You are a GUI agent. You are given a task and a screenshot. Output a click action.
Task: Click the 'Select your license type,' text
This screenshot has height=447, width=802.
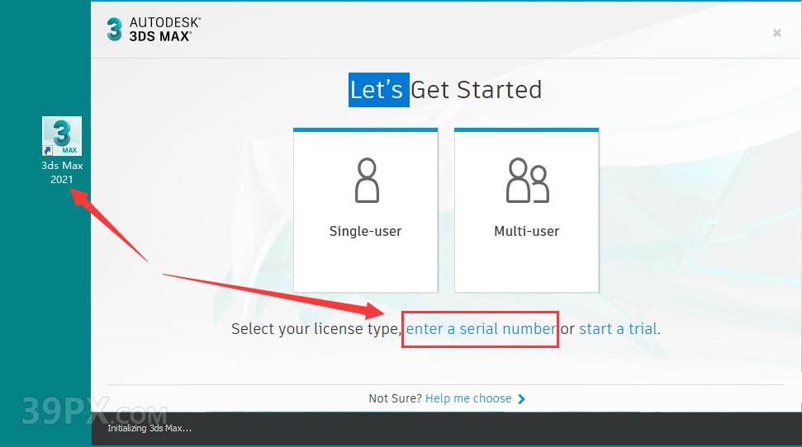click(x=316, y=329)
